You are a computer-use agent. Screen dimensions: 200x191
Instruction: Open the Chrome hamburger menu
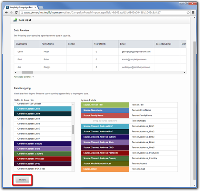(x=193, y=12)
